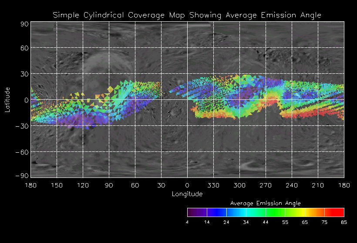Click the colorbar value label "4"

[187, 222]
